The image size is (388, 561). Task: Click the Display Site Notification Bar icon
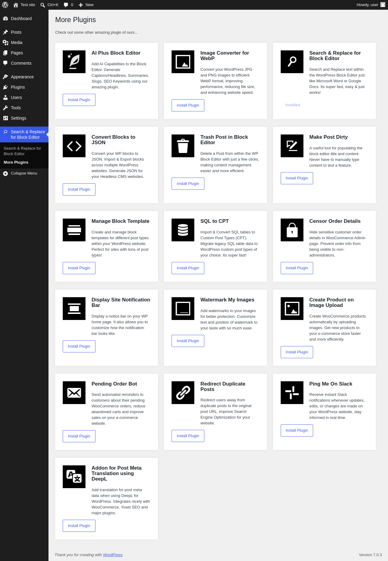[74, 308]
